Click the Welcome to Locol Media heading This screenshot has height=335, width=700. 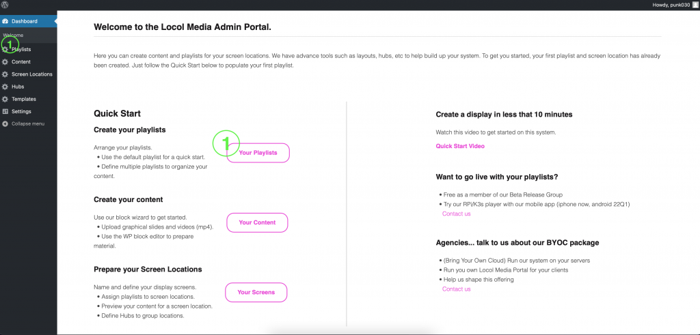click(183, 27)
